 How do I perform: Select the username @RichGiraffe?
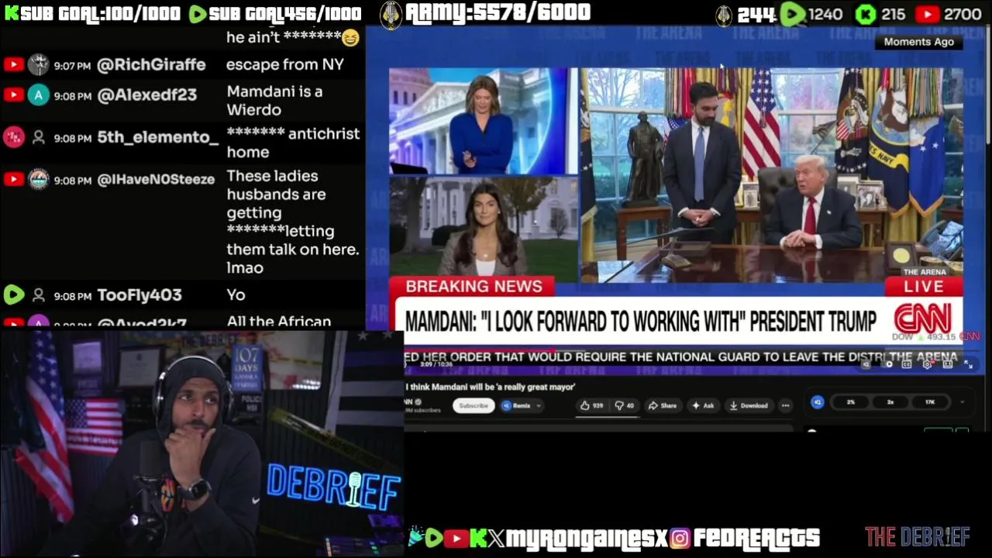[x=151, y=65]
